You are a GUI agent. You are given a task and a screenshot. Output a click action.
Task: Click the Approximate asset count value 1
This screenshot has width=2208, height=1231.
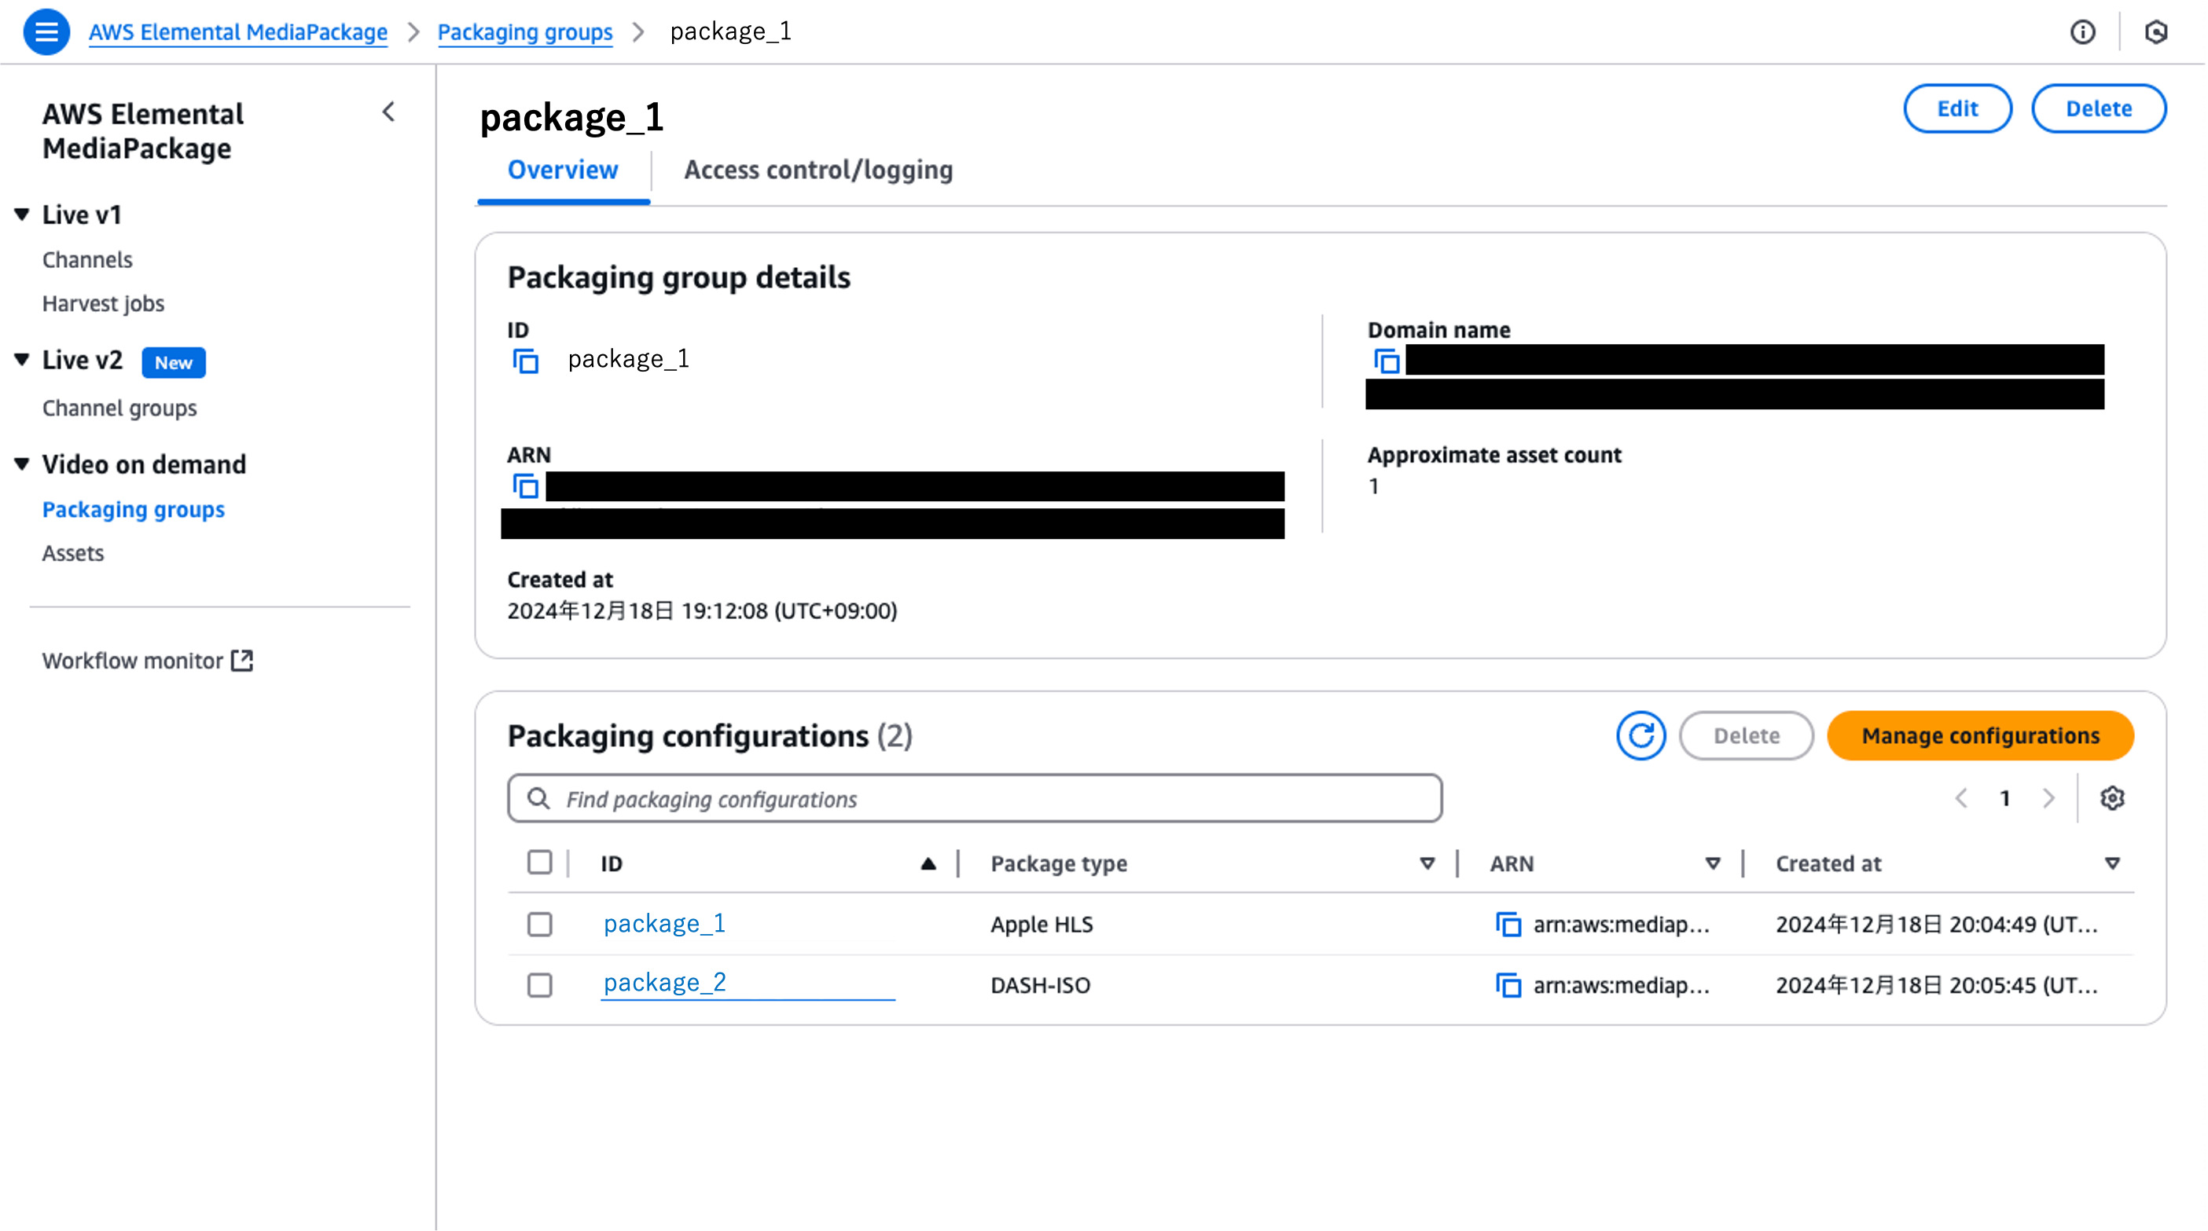coord(1373,486)
